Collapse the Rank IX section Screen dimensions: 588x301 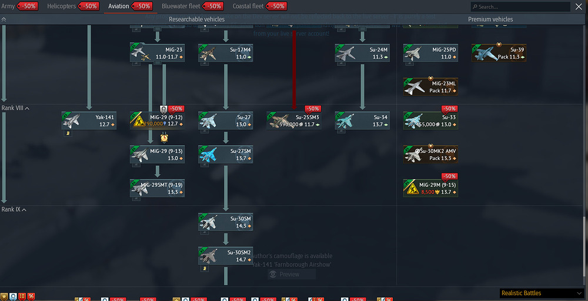24,209
